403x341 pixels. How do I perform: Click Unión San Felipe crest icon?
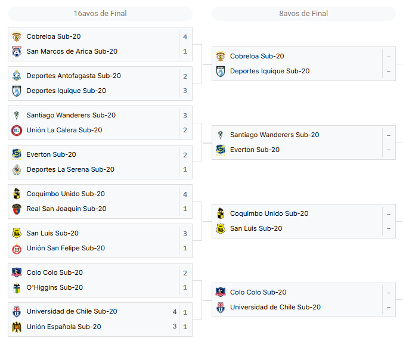(17, 248)
